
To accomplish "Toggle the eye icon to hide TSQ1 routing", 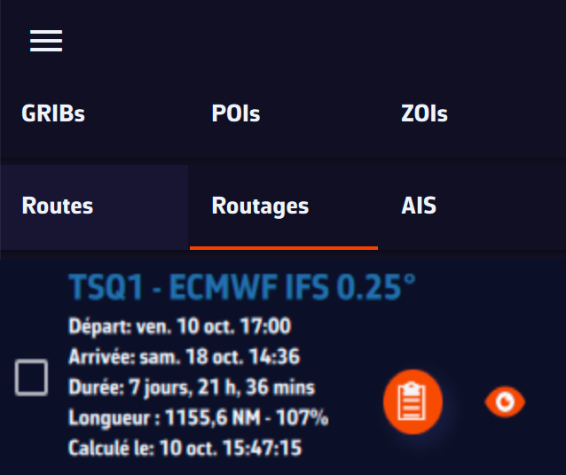I will click(505, 402).
